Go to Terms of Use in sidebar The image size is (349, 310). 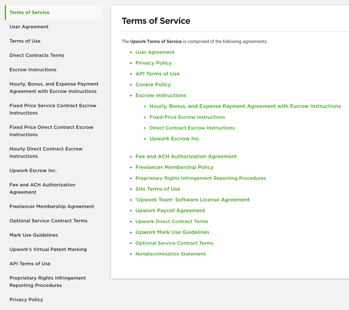pos(25,41)
